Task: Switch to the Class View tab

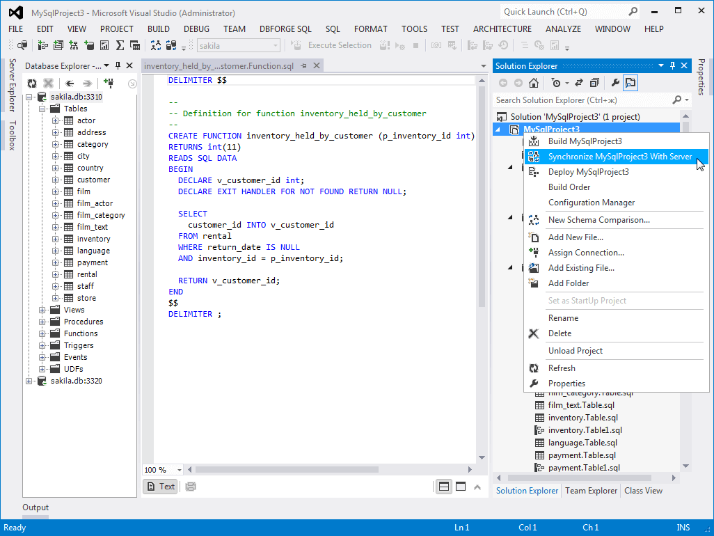Action: click(x=643, y=491)
